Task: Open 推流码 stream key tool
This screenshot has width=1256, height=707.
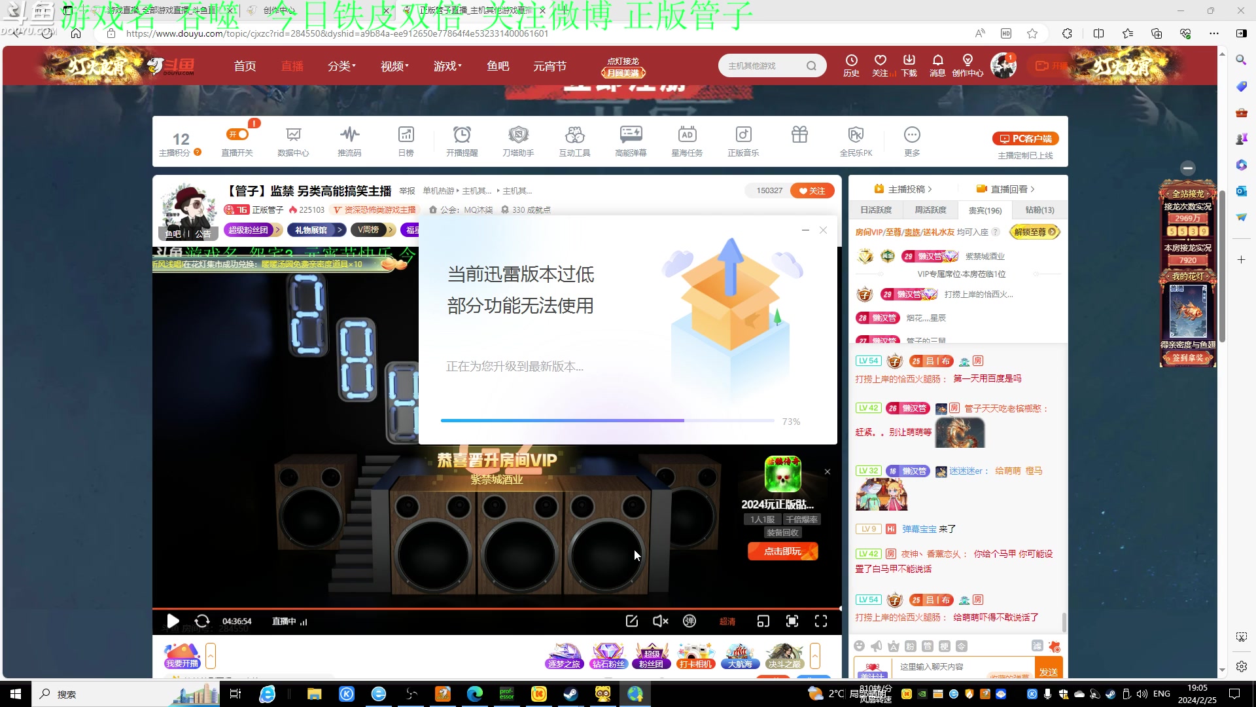Action: click(x=349, y=141)
